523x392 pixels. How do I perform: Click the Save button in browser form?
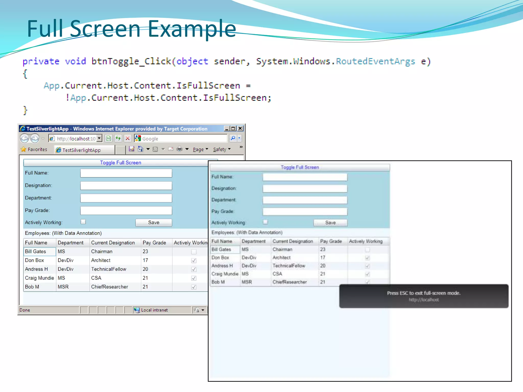click(153, 223)
